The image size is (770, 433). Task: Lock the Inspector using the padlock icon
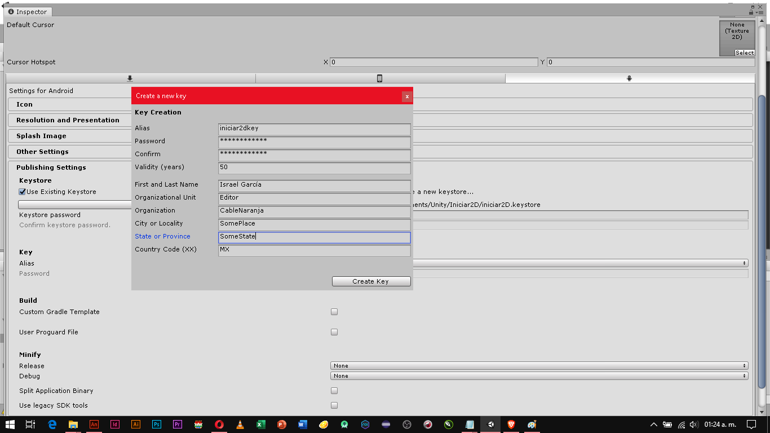click(751, 12)
